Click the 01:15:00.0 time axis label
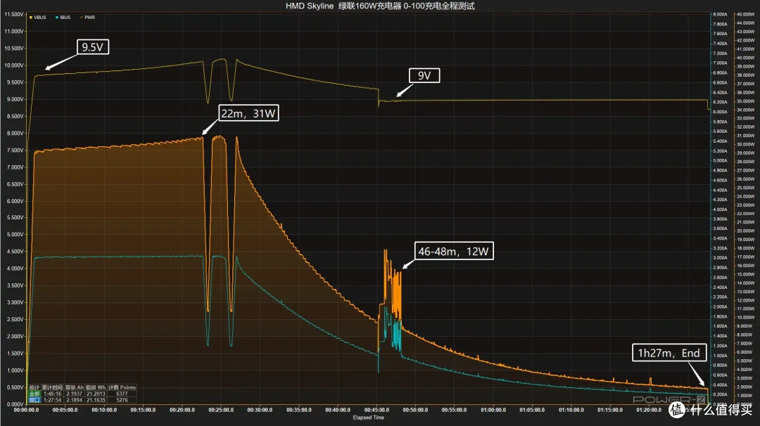Image resolution: width=760 pixels, height=426 pixels. tap(609, 410)
